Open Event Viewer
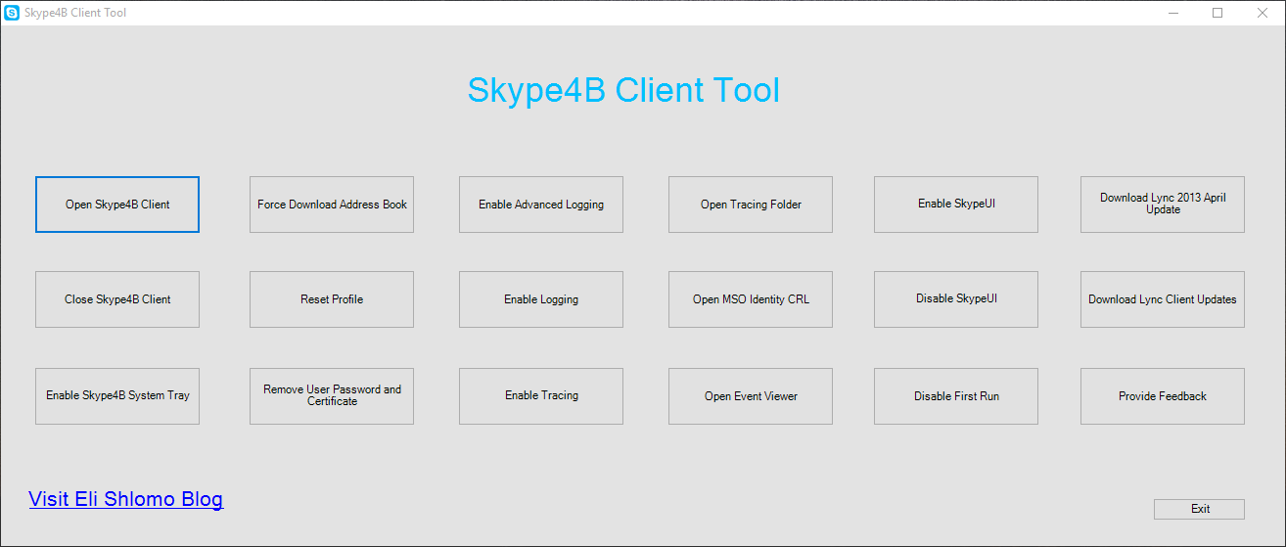This screenshot has height=547, width=1286. [x=751, y=396]
